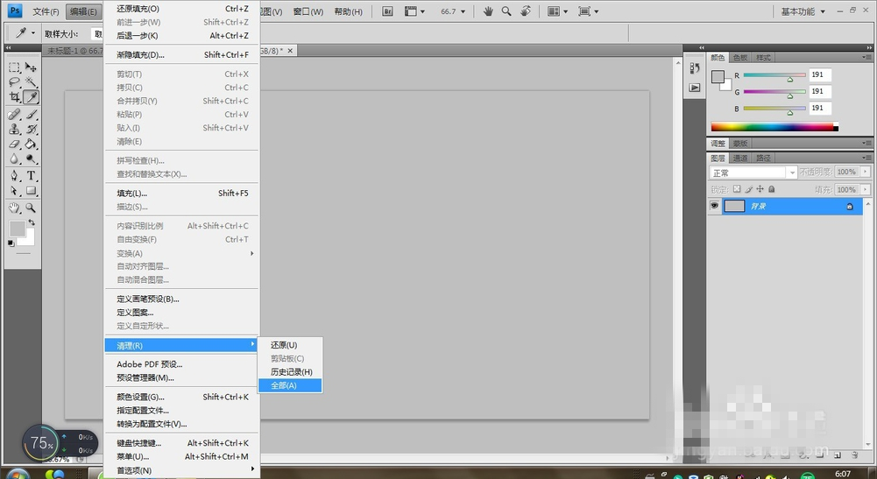Select the Hand tool in toolbox

point(15,208)
